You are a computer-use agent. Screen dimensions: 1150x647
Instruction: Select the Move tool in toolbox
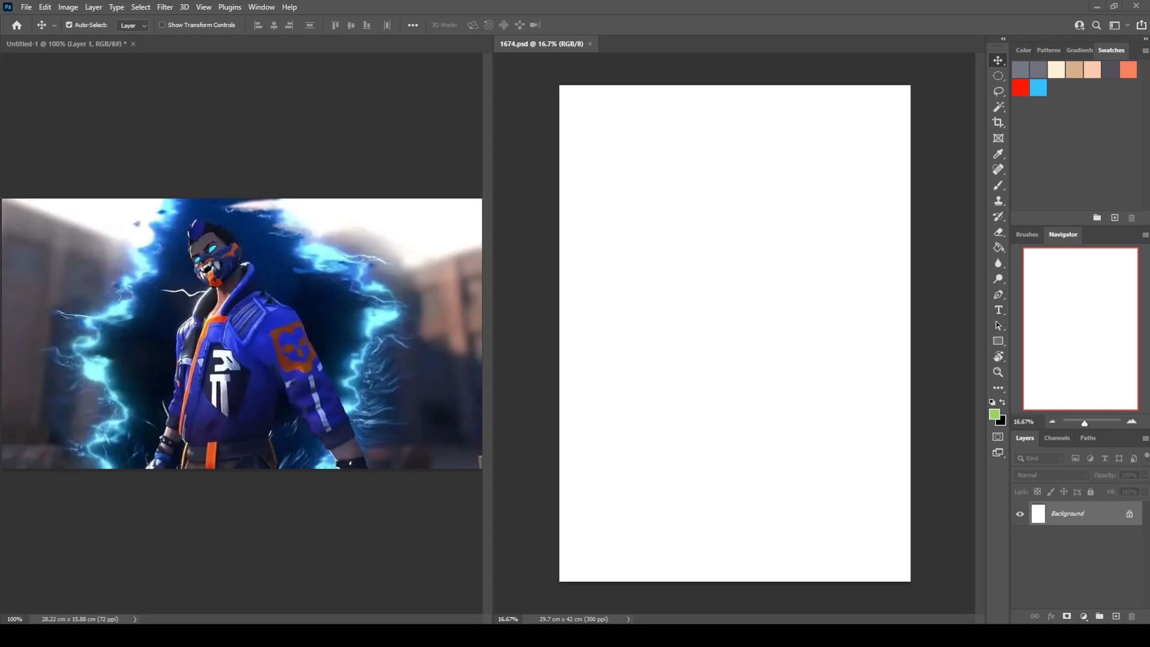(x=998, y=61)
